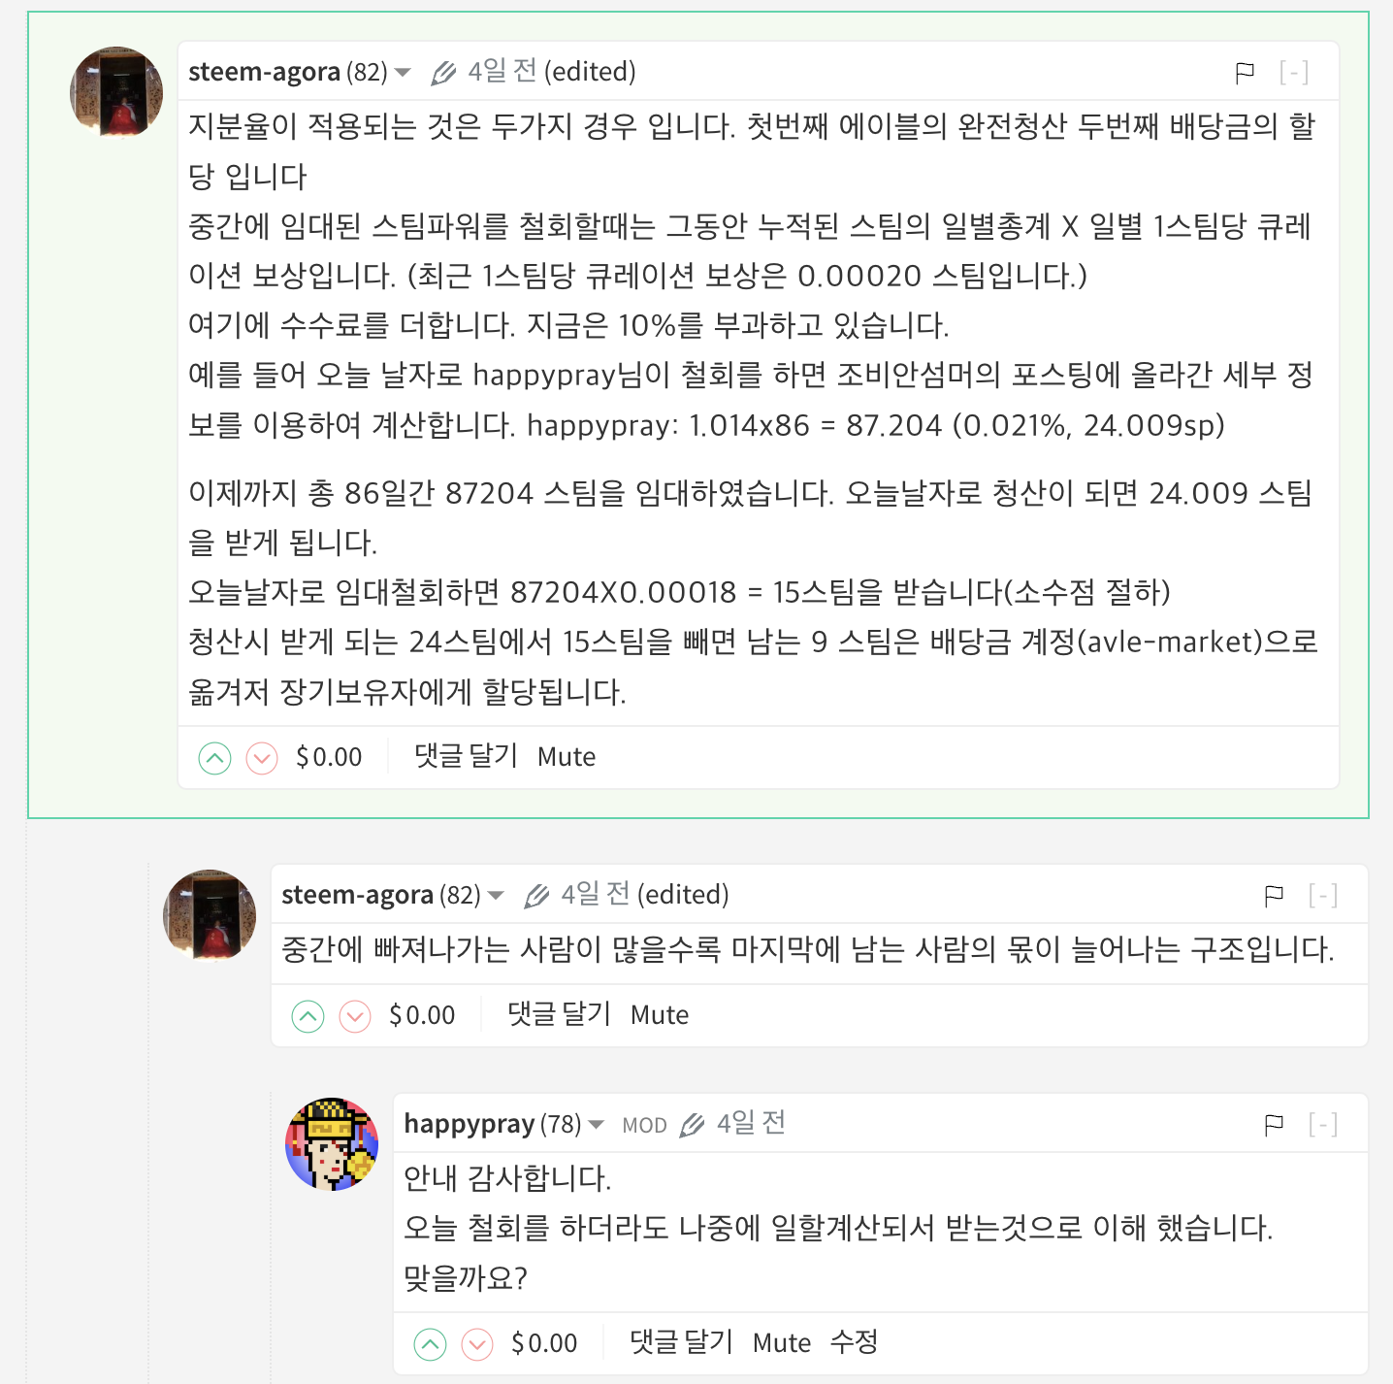Image resolution: width=1393 pixels, height=1384 pixels.
Task: Open dropdown arrow beside happypray (78)
Action: [x=597, y=1125]
